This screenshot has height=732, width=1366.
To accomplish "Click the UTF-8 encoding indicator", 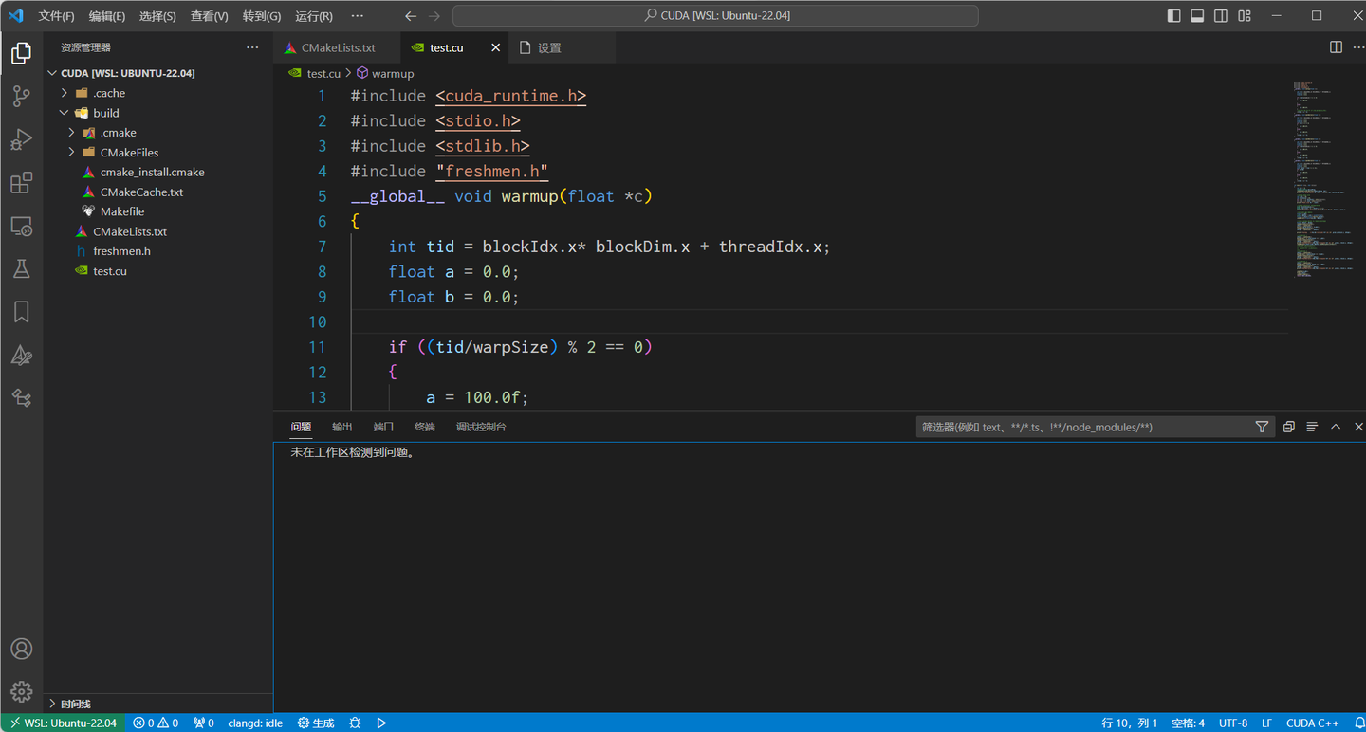I will pyautogui.click(x=1233, y=723).
